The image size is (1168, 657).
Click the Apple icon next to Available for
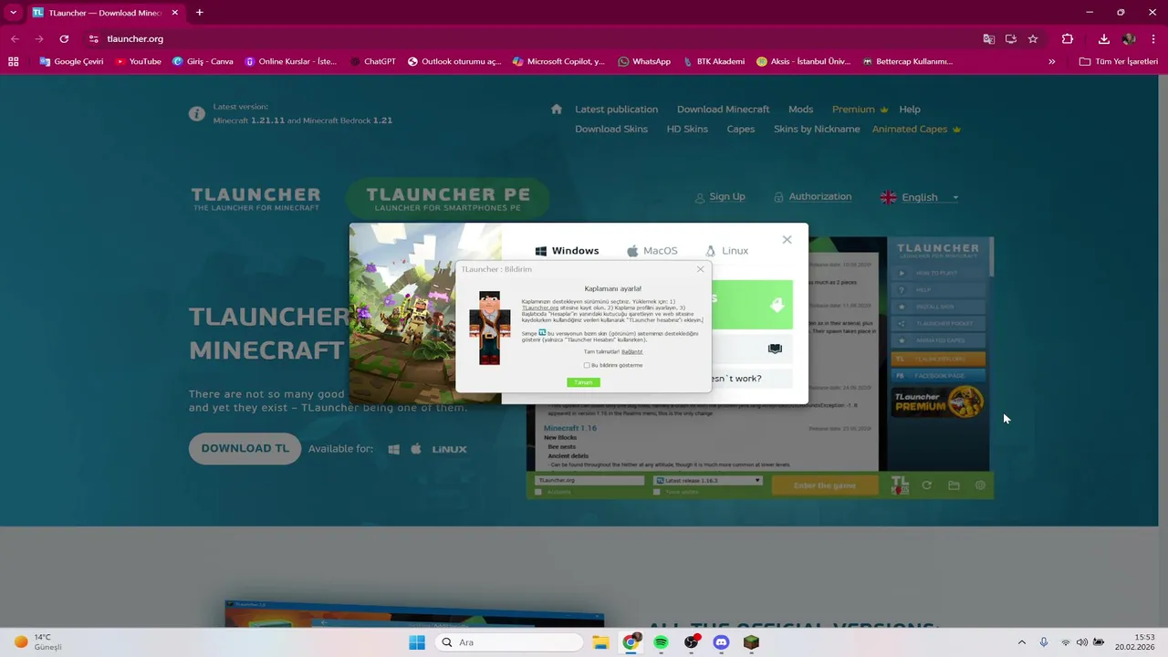click(x=416, y=449)
